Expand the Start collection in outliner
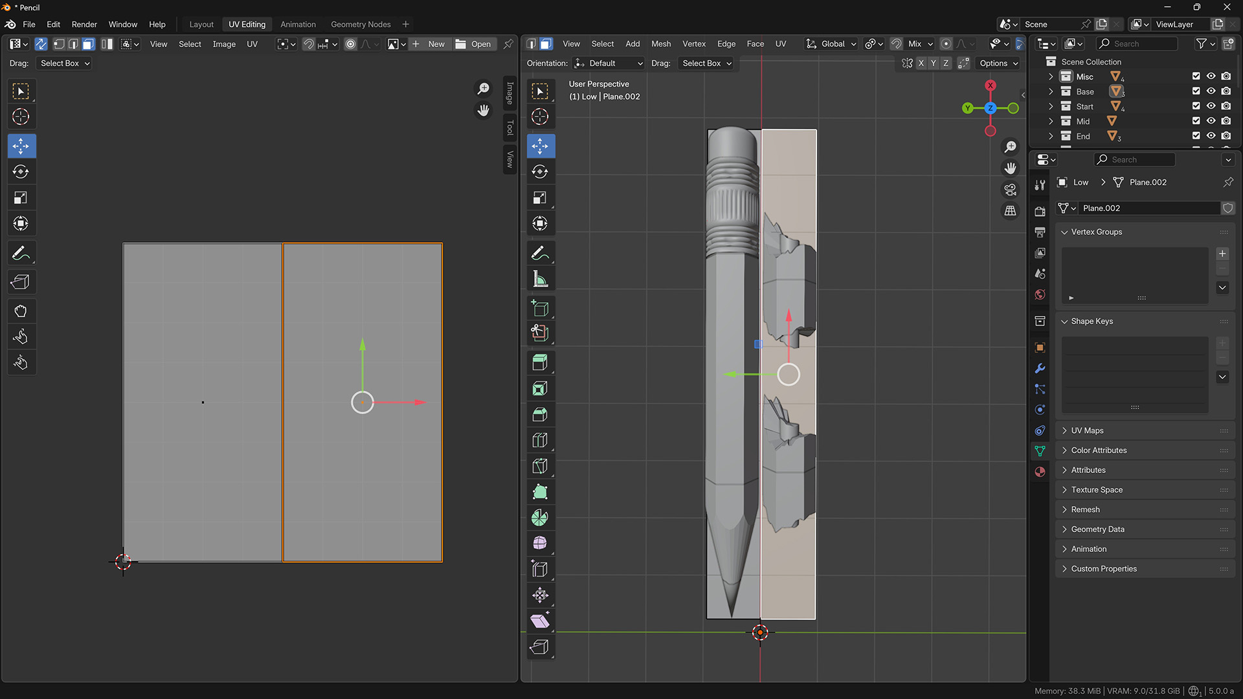 pyautogui.click(x=1051, y=106)
